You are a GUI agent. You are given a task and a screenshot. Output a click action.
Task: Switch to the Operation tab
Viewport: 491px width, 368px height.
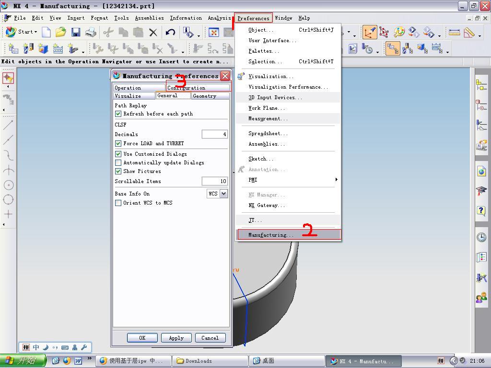click(139, 88)
